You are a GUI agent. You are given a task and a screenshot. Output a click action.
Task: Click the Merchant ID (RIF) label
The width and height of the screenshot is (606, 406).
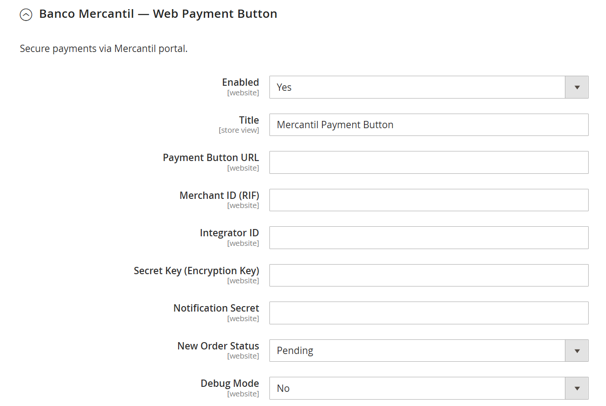pyautogui.click(x=219, y=196)
